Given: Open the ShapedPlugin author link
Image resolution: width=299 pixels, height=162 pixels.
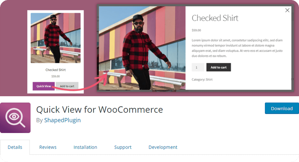Looking at the screenshot, I should (x=62, y=120).
